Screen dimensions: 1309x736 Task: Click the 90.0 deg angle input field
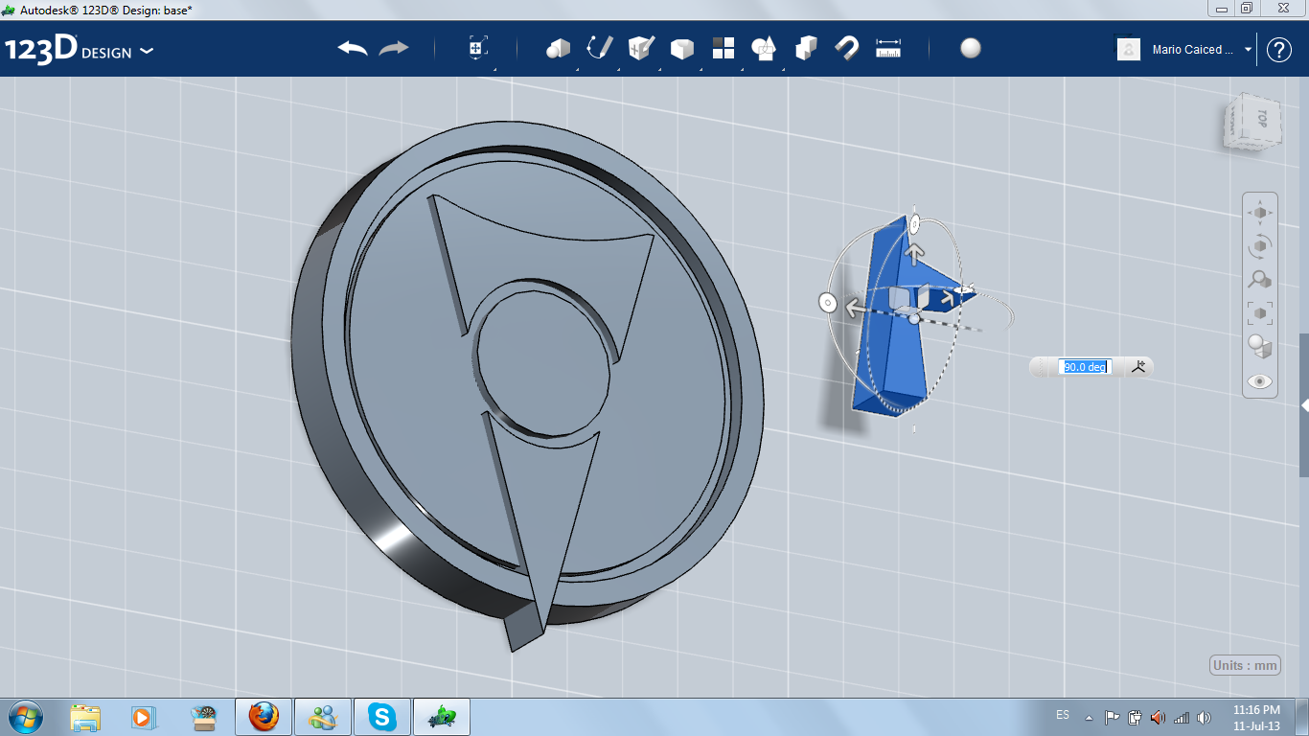[1085, 367]
